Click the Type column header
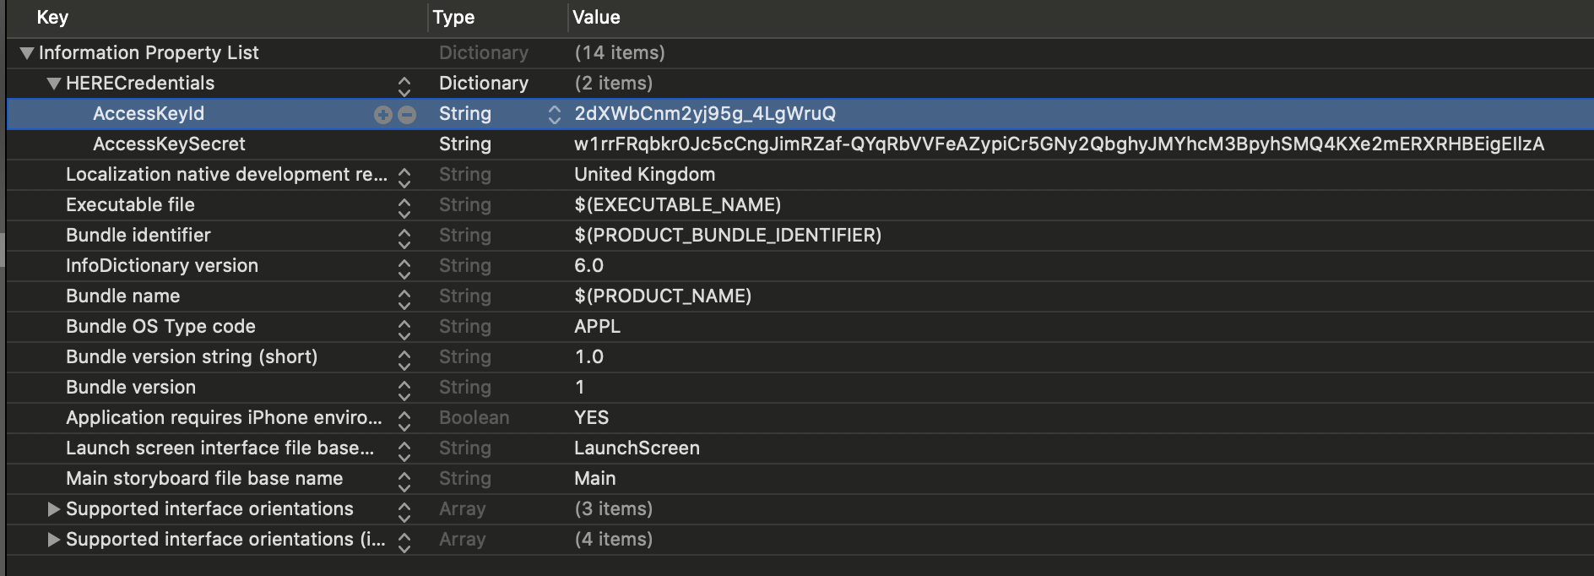The image size is (1594, 576). point(453,18)
